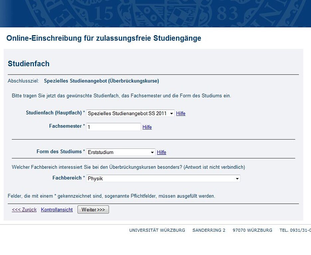The width and height of the screenshot is (311, 255).
Task: Click the Studienfach section heading
Action: [x=29, y=64]
